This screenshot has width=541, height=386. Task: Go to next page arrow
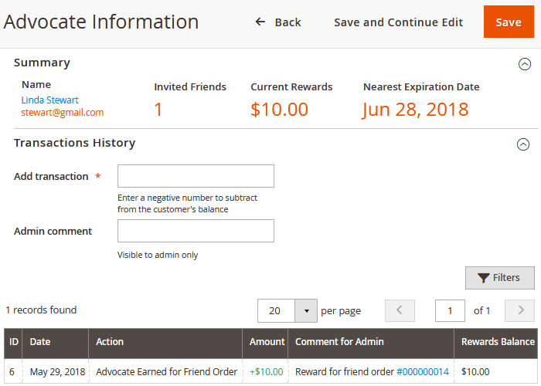tap(519, 311)
